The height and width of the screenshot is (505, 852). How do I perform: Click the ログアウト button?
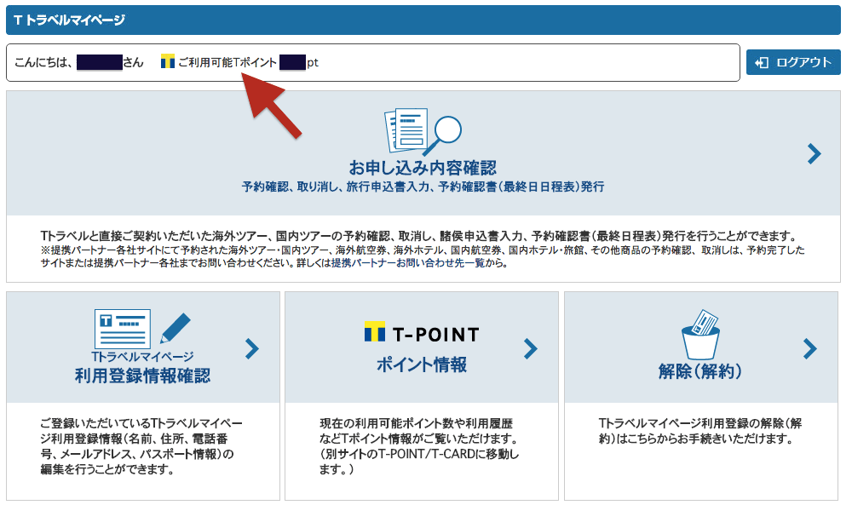tap(792, 62)
